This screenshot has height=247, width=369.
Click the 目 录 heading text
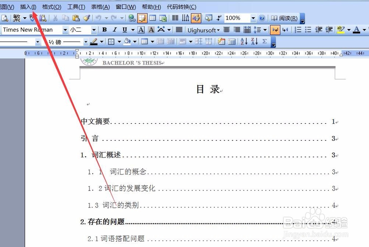(x=208, y=89)
